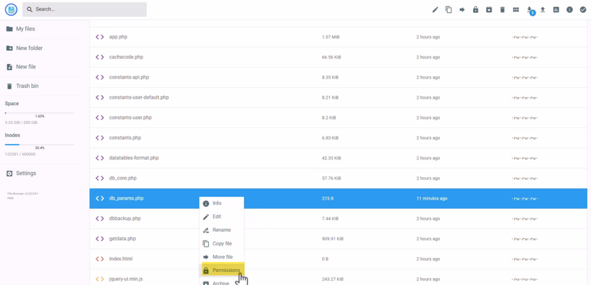591x285 pixels.
Task: Click getdata.php size 909.91 KiB
Action: (x=332, y=239)
